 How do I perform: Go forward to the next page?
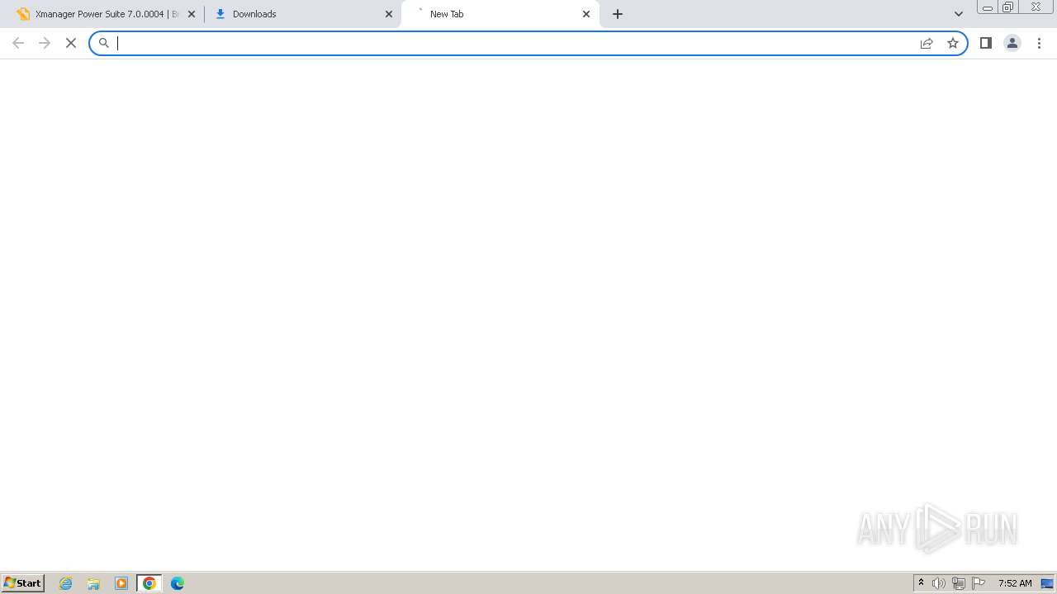point(45,43)
